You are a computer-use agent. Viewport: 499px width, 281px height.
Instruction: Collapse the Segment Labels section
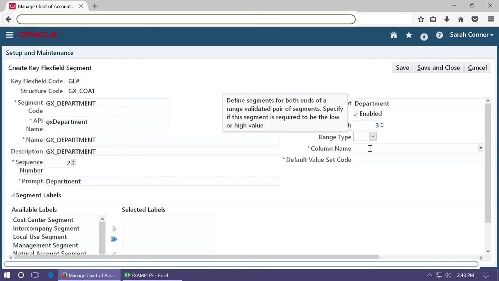pyautogui.click(x=13, y=195)
